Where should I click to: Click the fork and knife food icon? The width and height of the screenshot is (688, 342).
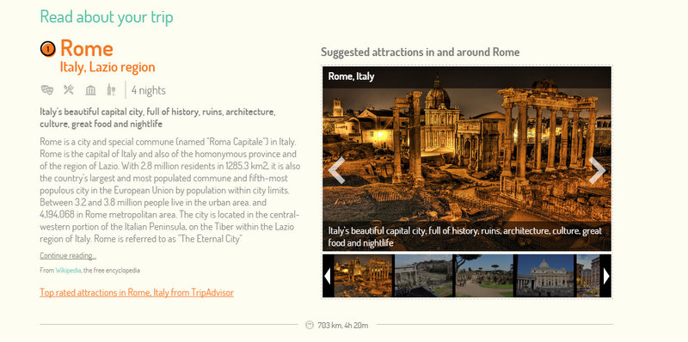pos(69,90)
